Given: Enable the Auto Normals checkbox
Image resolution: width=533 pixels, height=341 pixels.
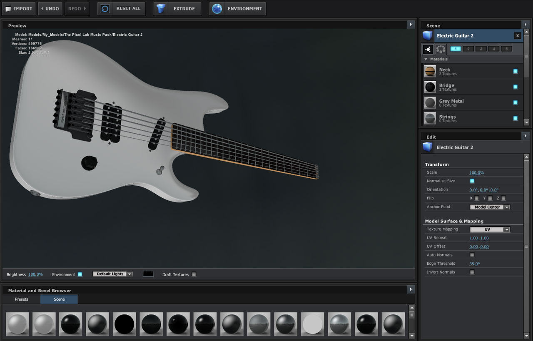Looking at the screenshot, I should point(472,255).
